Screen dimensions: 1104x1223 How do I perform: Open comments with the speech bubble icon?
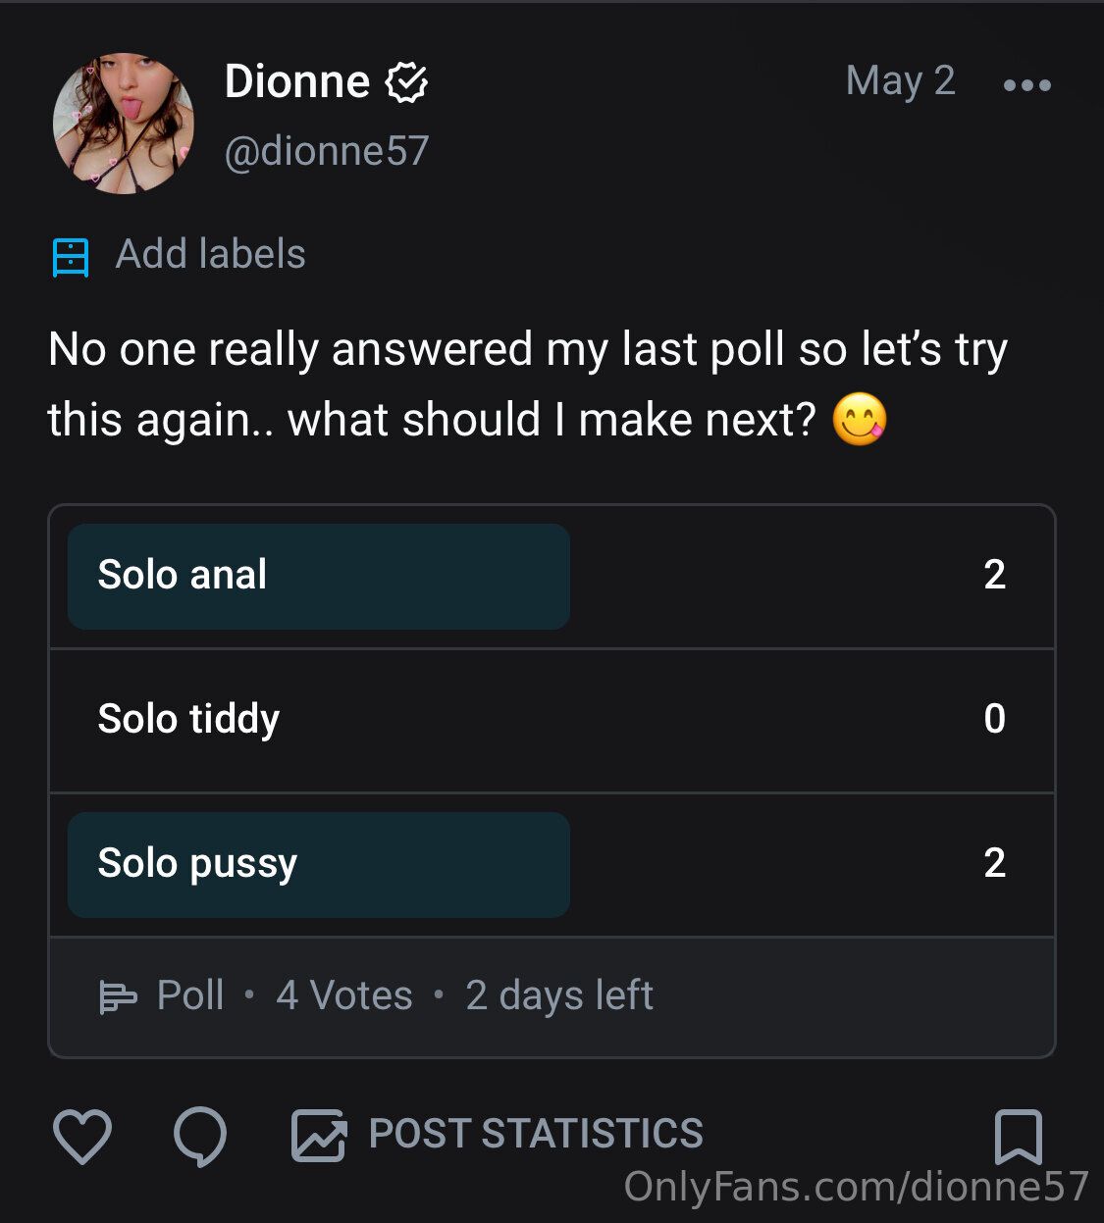click(200, 1136)
